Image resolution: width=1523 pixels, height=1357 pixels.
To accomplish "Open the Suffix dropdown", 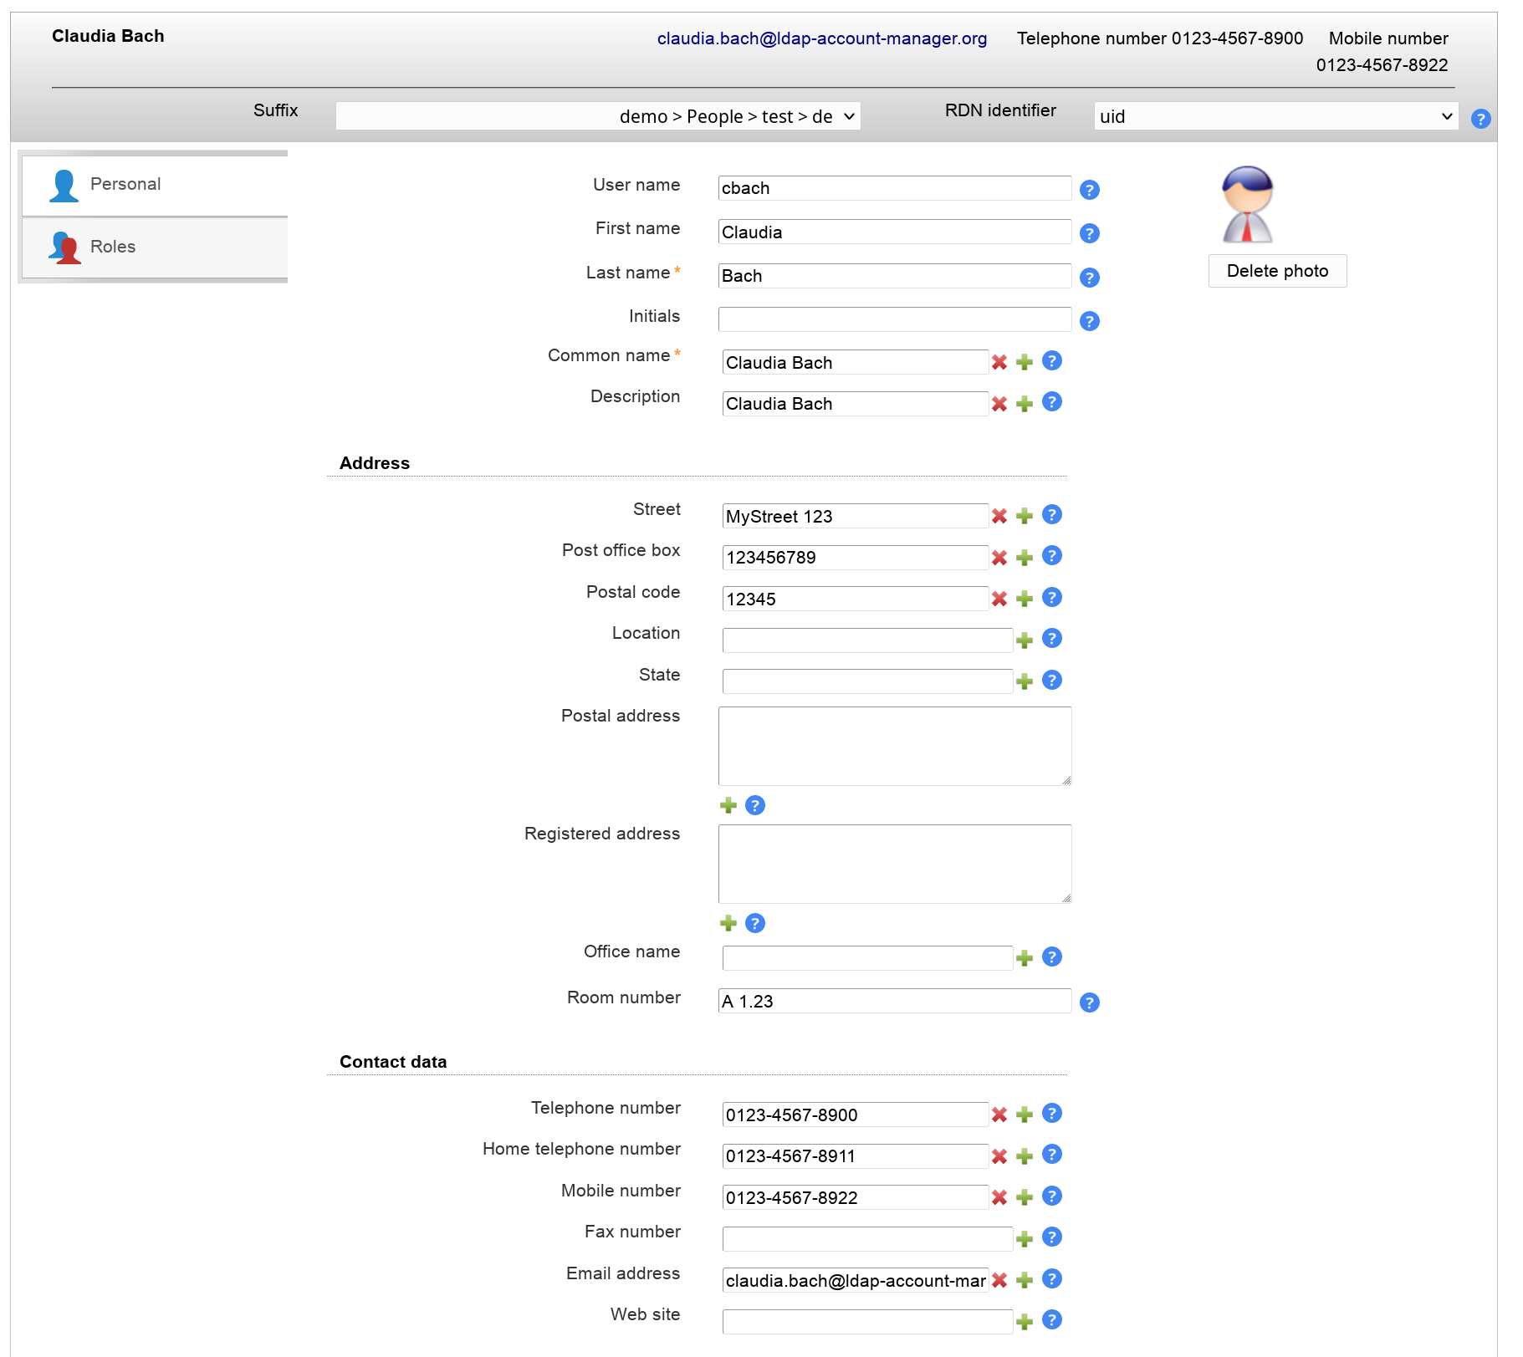I will click(x=597, y=116).
